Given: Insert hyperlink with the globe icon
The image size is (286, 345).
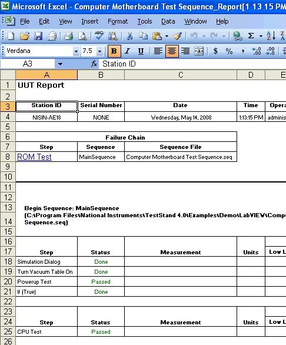Looking at the screenshot, I should tap(237, 36).
